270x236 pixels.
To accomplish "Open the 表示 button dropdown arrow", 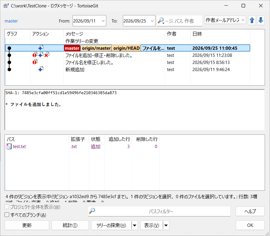I will point(166,225).
